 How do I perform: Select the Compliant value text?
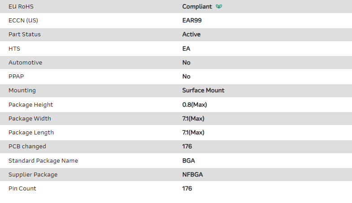[197, 7]
